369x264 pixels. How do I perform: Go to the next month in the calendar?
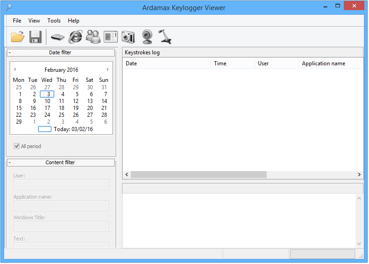point(108,69)
